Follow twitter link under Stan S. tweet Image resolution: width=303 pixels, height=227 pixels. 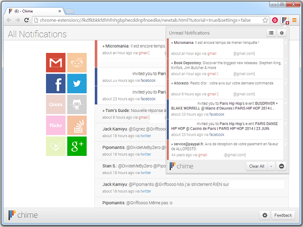146,173
